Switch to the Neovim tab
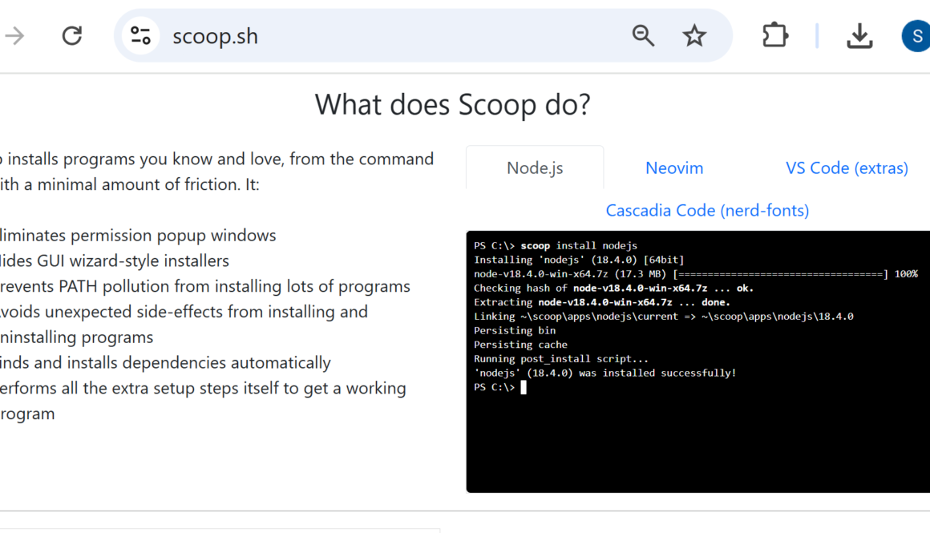 tap(674, 168)
